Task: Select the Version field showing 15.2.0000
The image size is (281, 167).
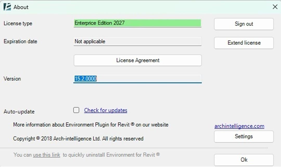Action: 137,79
